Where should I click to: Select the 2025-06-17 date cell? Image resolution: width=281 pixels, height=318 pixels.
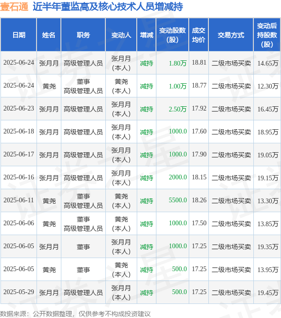click(x=19, y=155)
